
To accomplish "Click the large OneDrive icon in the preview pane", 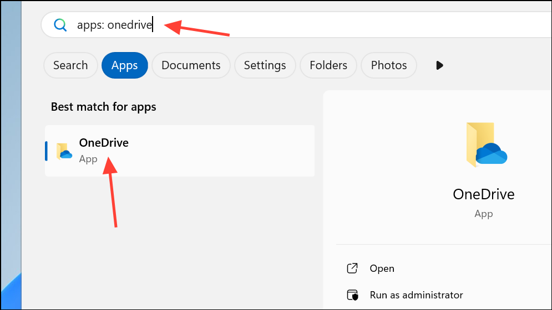I will [487, 145].
